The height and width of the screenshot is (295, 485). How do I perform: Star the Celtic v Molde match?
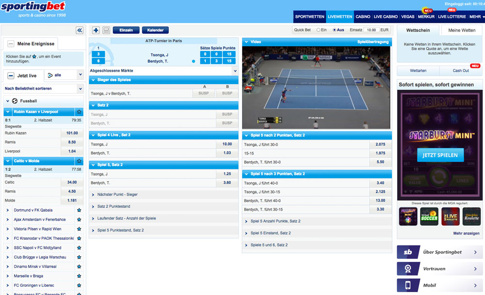(79, 161)
